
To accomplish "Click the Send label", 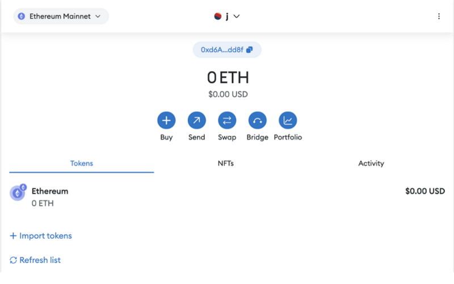I will tap(196, 137).
